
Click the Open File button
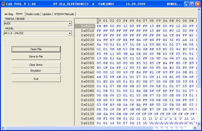click(36, 49)
